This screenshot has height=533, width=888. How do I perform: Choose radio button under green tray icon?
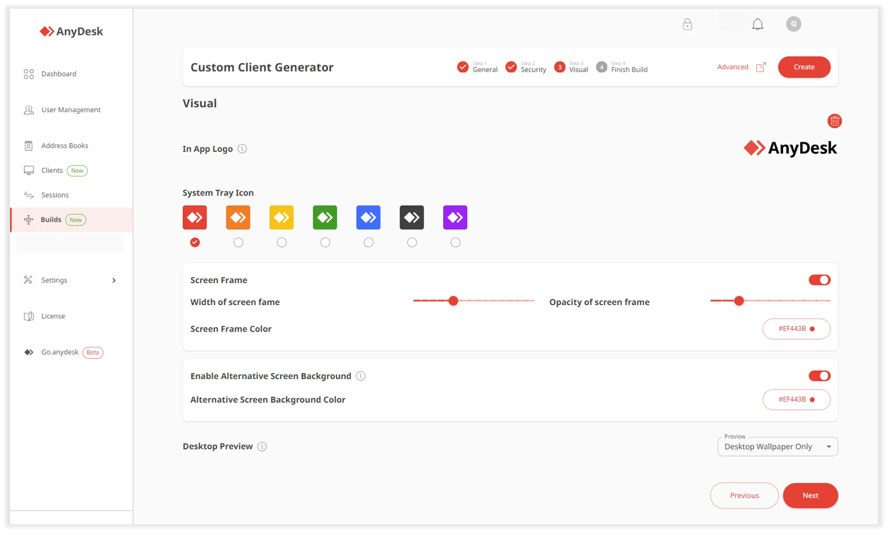tap(325, 242)
